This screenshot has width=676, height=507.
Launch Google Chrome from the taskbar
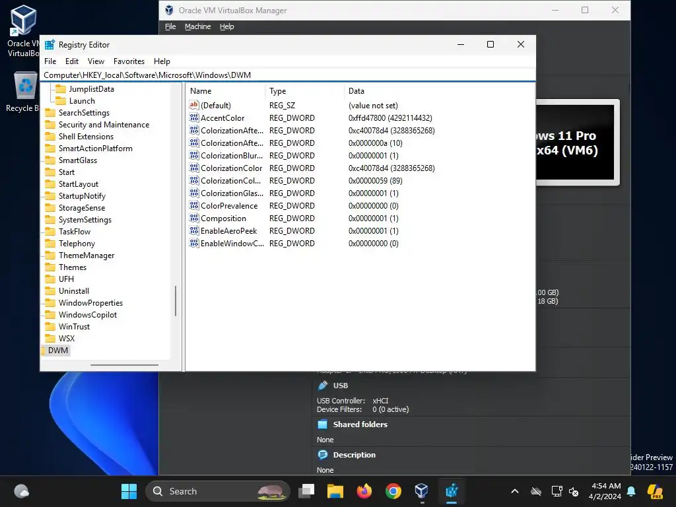(x=393, y=491)
